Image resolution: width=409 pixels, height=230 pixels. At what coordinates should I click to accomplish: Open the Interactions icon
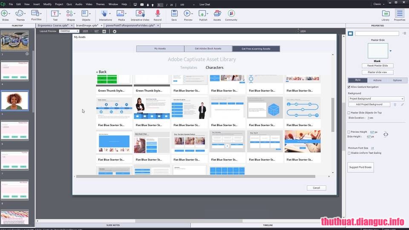104,13
